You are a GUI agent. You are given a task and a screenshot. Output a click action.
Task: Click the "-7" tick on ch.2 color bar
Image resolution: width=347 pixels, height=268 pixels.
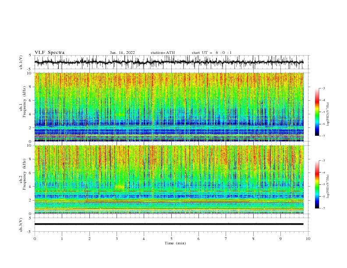pyautogui.click(x=323, y=208)
